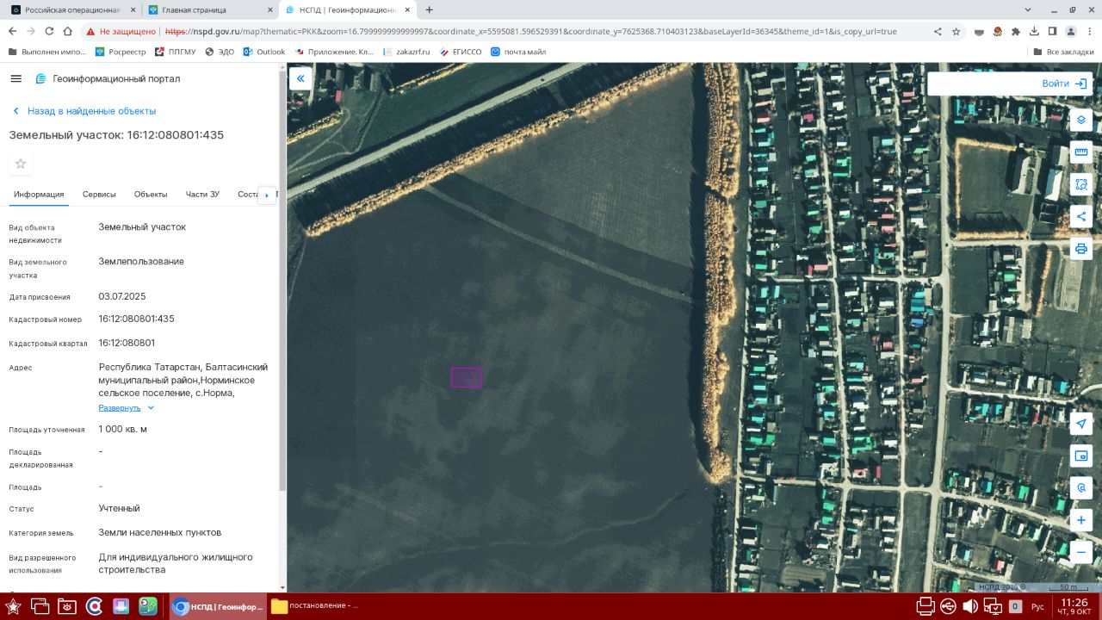The image size is (1102, 620).
Task: Share the map link
Action: pos(1081,217)
